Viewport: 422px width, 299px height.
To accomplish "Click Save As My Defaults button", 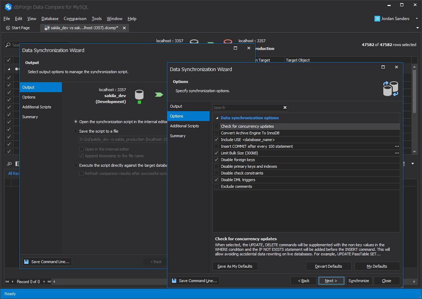I will point(235,266).
